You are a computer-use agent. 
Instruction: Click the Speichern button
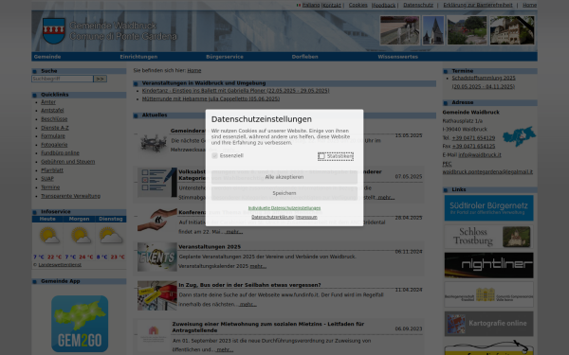pos(284,193)
